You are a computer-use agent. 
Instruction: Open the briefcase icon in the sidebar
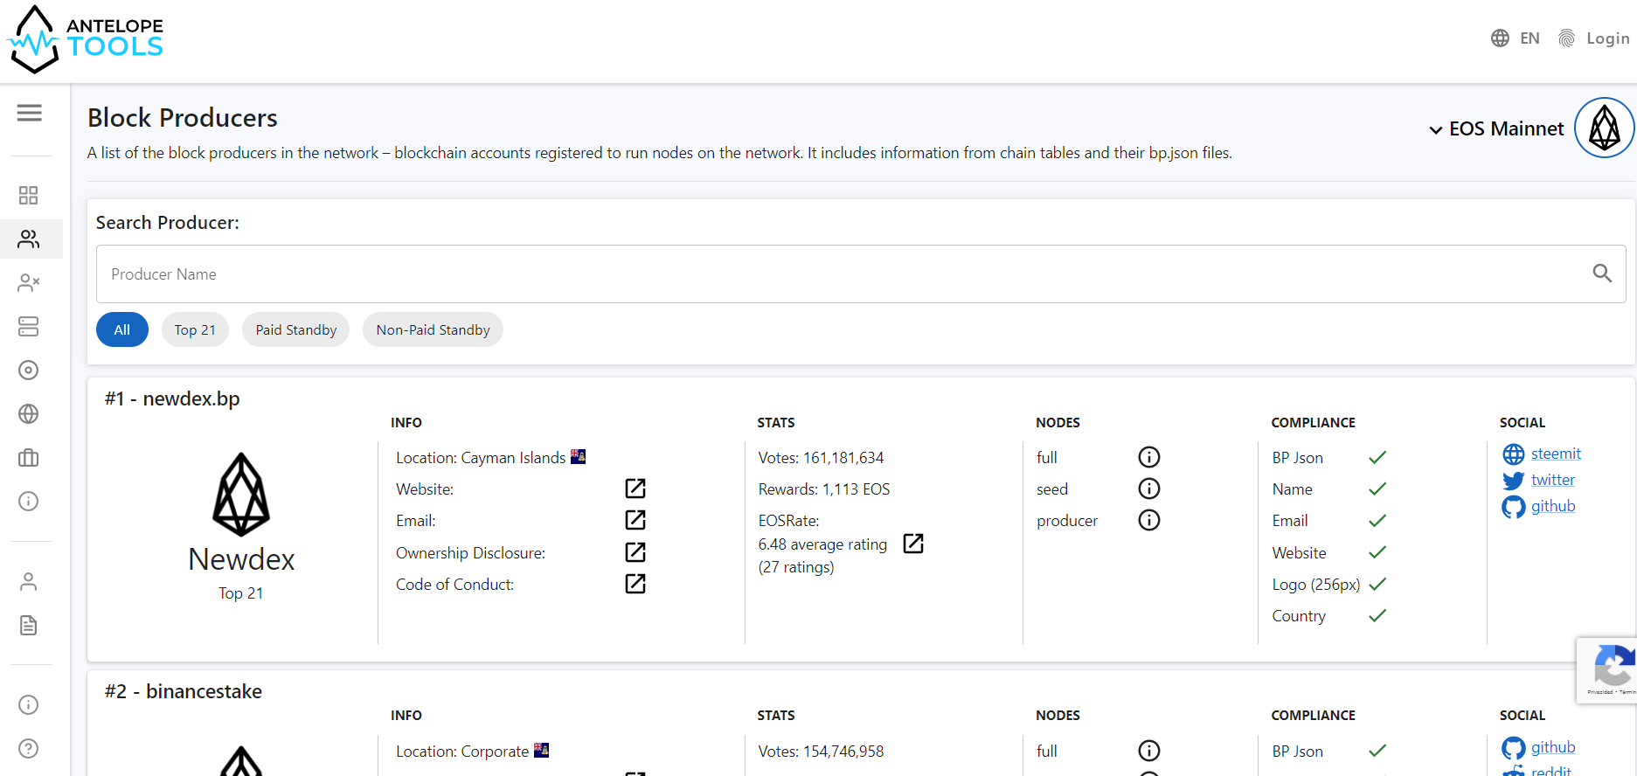point(29,457)
